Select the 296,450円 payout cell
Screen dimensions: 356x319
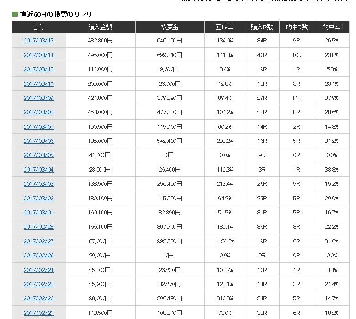pyautogui.click(x=170, y=183)
